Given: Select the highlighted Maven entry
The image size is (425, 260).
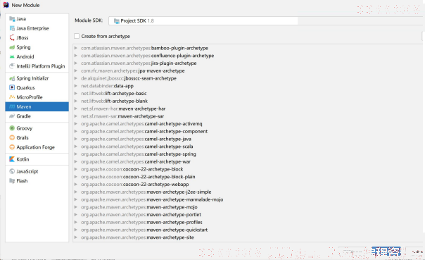Looking at the screenshot, I should pos(37,106).
